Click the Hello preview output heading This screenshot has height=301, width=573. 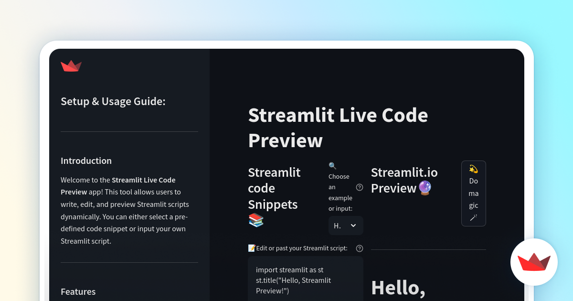[x=398, y=288]
